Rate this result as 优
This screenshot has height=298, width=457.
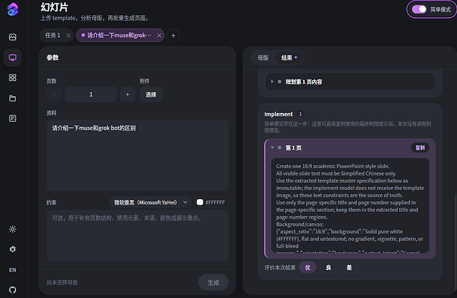coord(307,268)
